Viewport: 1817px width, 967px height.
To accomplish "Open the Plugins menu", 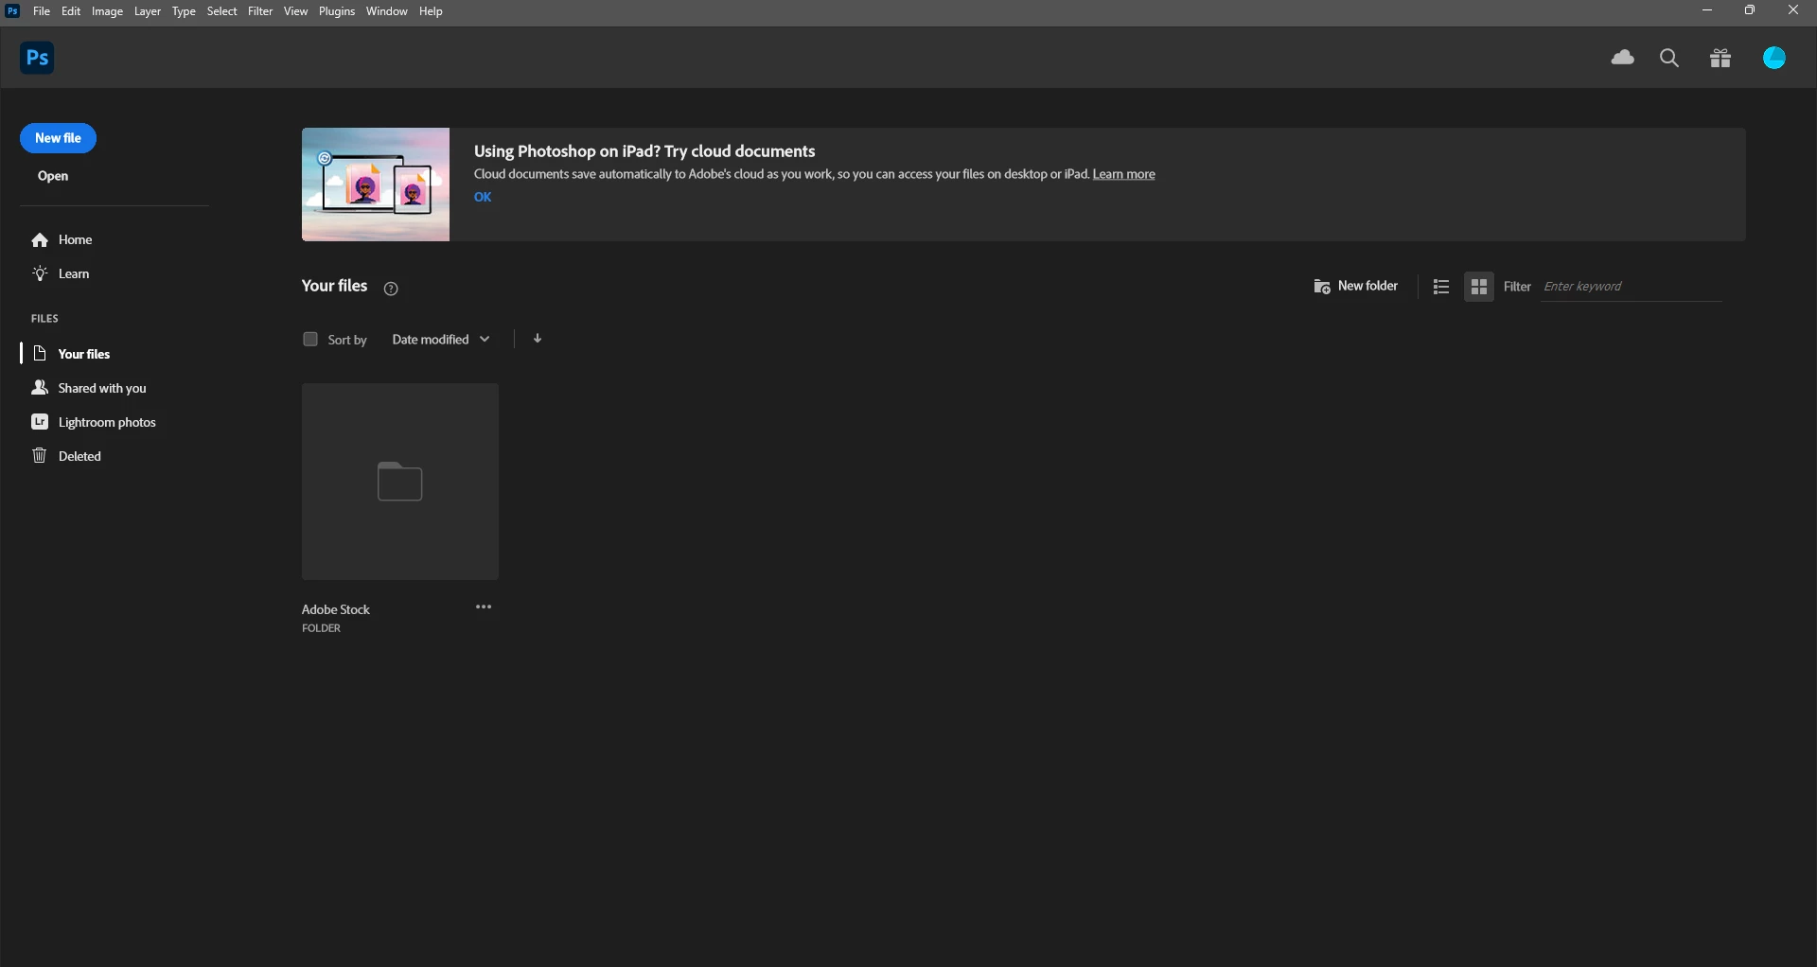I will click(337, 11).
